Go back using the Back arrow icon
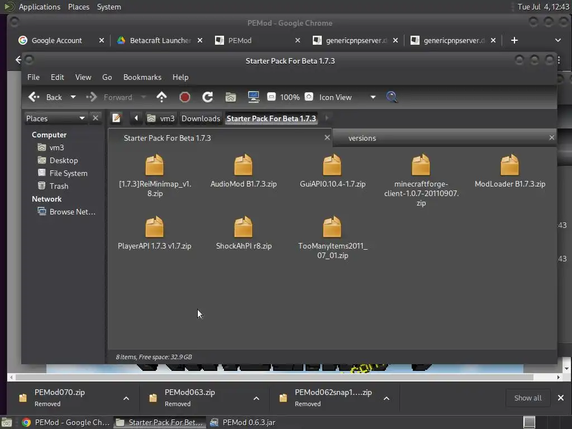 pyautogui.click(x=34, y=97)
